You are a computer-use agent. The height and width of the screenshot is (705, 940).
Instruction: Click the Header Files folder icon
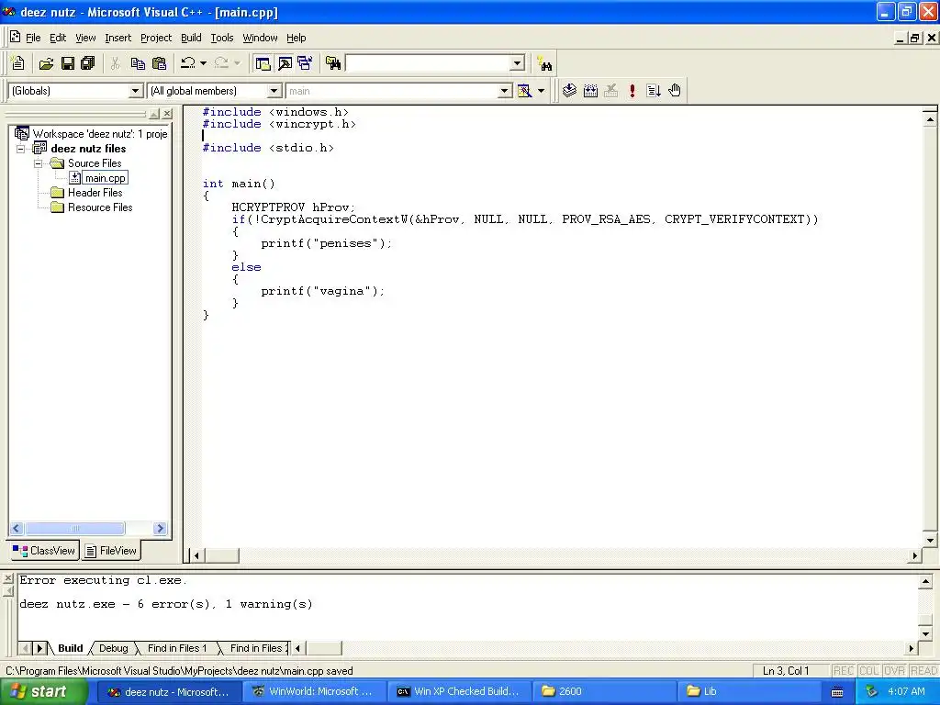(x=58, y=193)
